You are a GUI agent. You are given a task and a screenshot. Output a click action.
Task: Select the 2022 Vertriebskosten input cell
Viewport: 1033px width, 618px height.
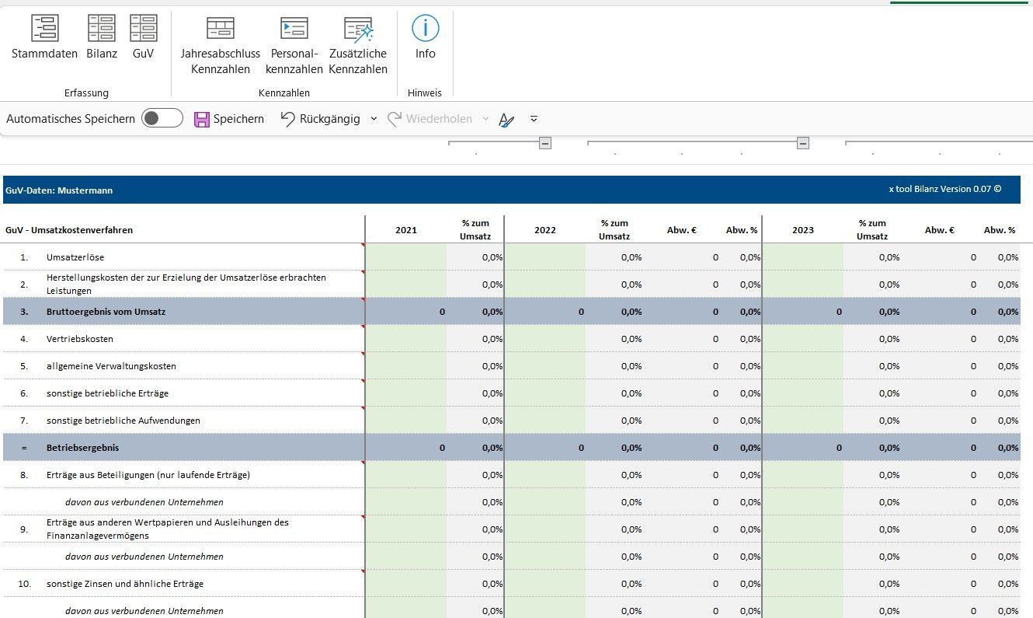pyautogui.click(x=545, y=339)
